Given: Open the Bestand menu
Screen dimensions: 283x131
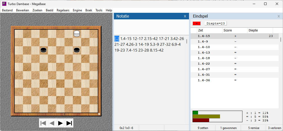Looking at the screenshot, I should pos(7,10).
